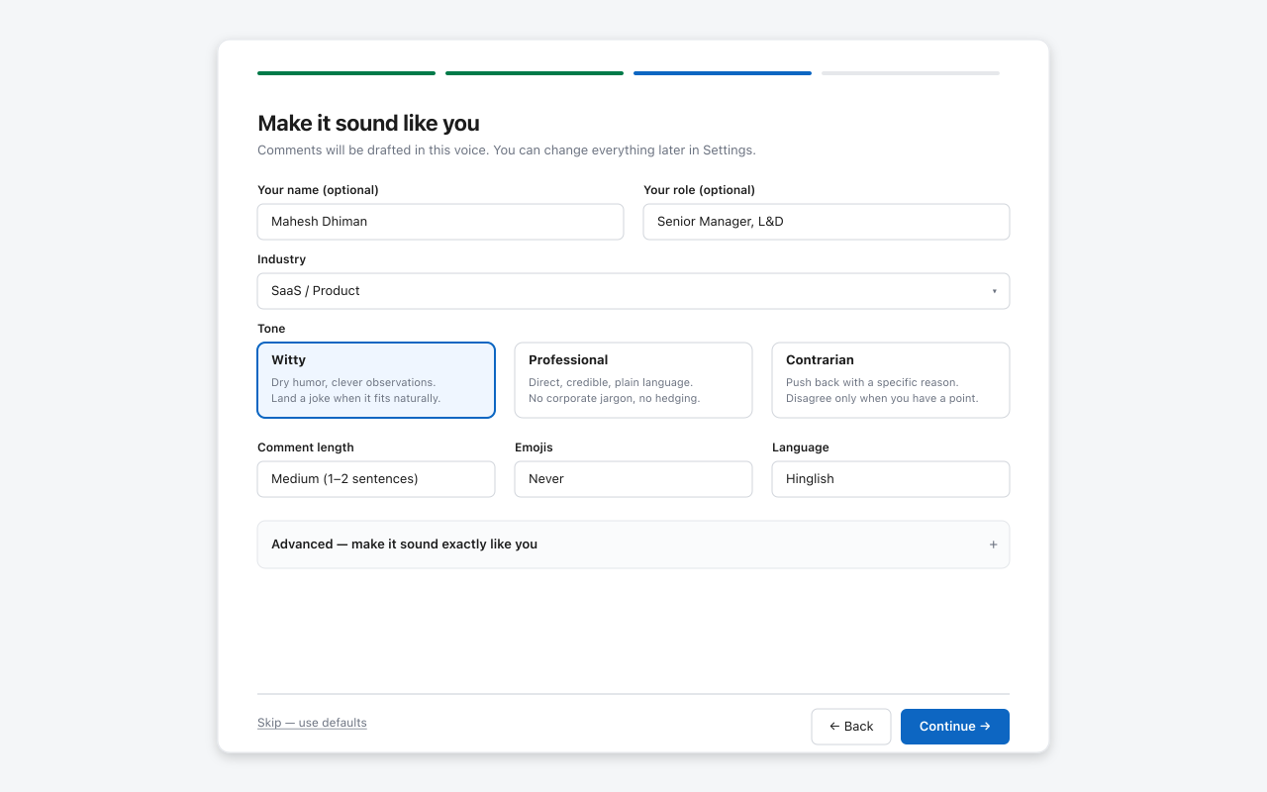Click the blue third progress segment
The height and width of the screenshot is (792, 1267).
click(722, 72)
